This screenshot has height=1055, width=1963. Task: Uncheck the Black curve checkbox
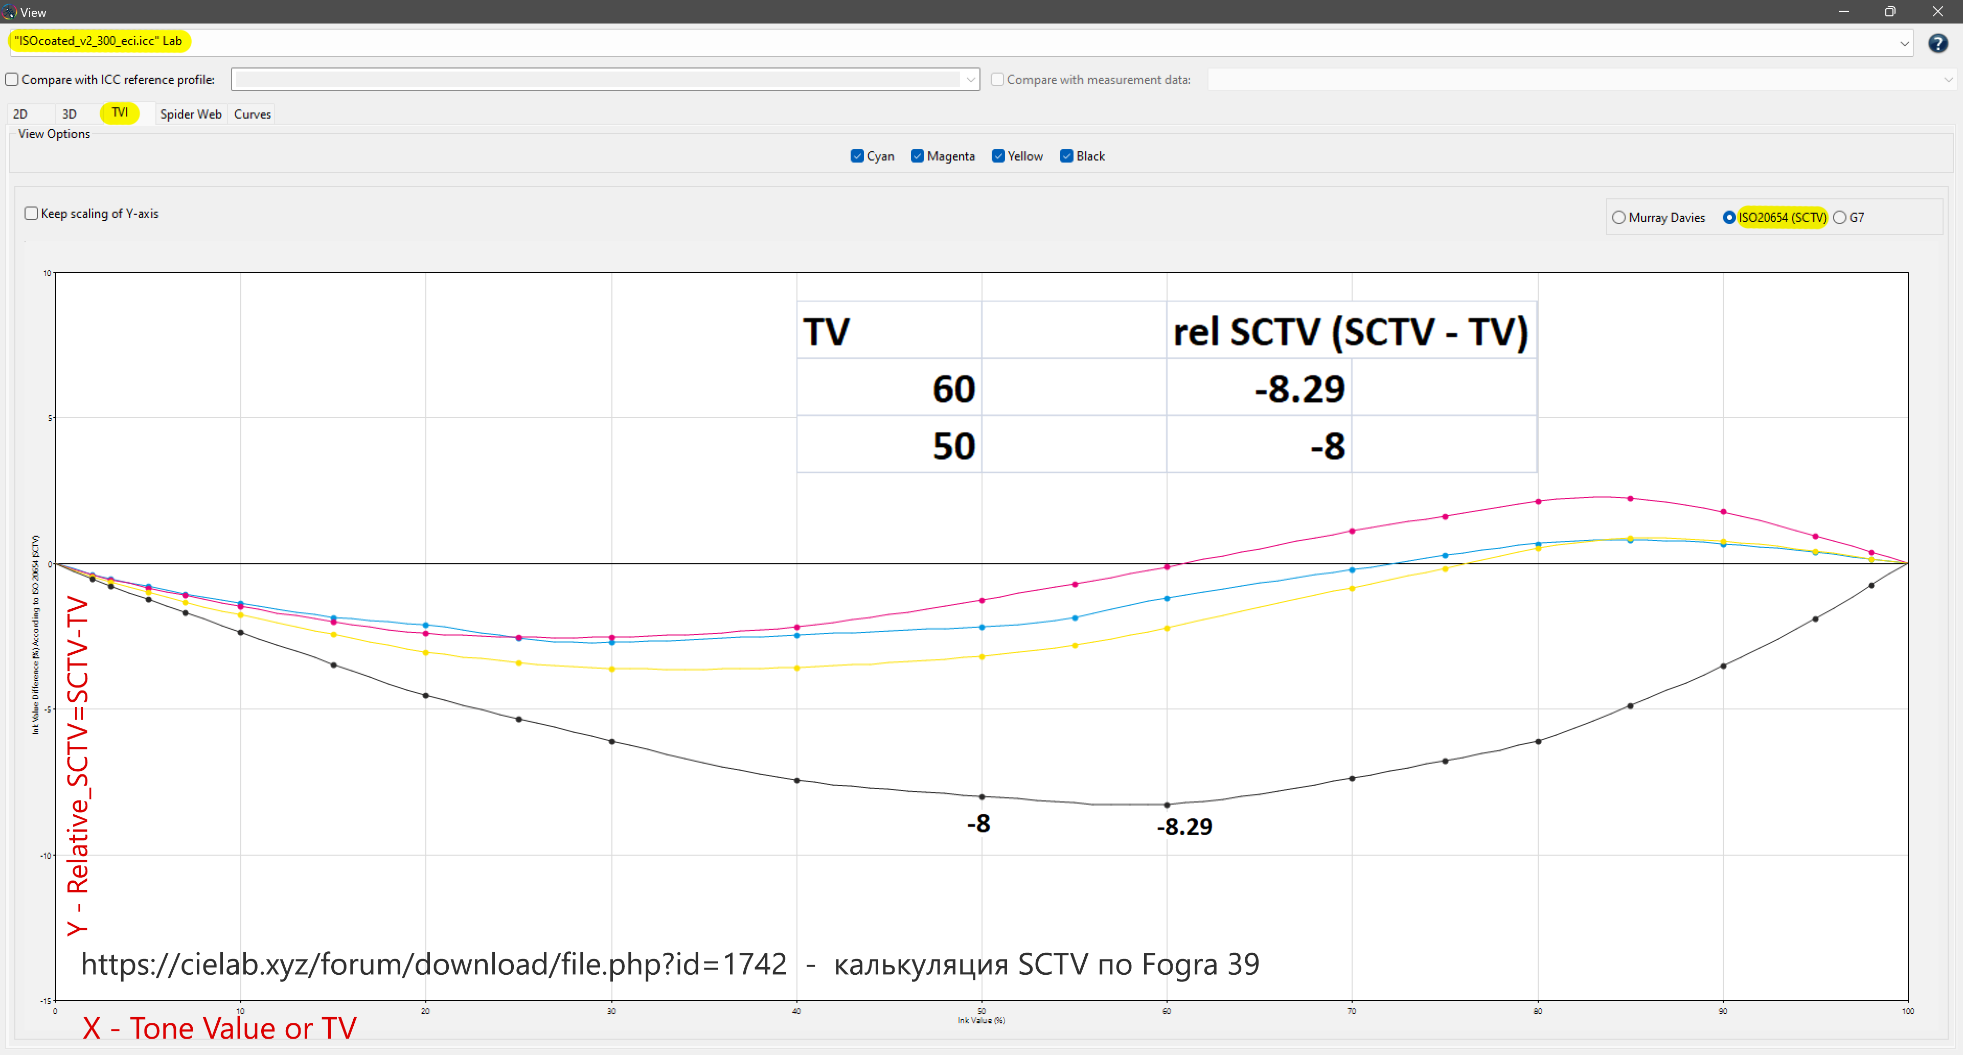tap(1067, 156)
